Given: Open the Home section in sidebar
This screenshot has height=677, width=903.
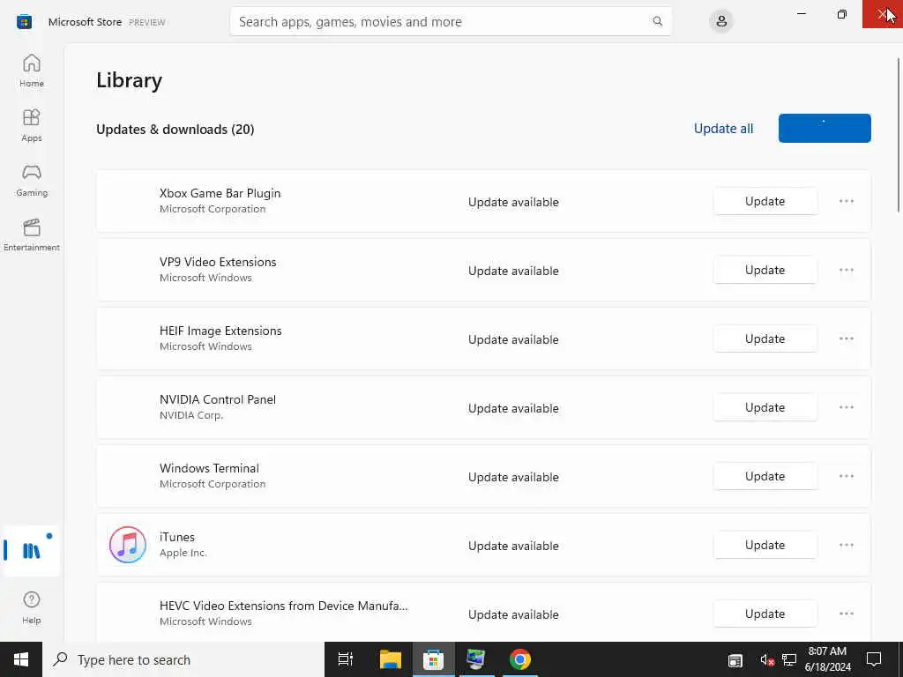Looking at the screenshot, I should [32, 71].
